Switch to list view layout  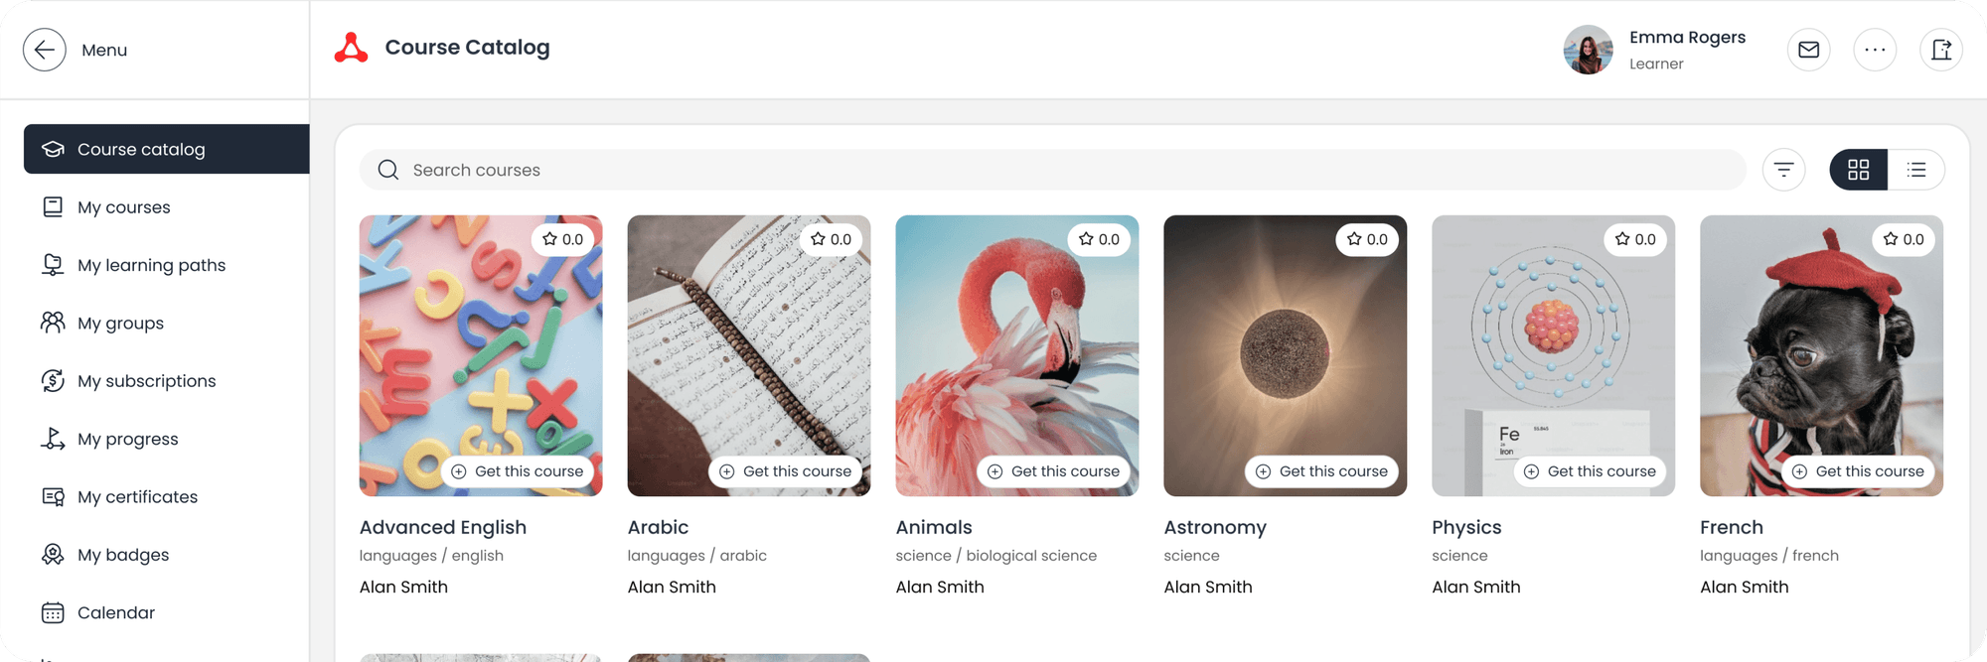click(x=1916, y=170)
